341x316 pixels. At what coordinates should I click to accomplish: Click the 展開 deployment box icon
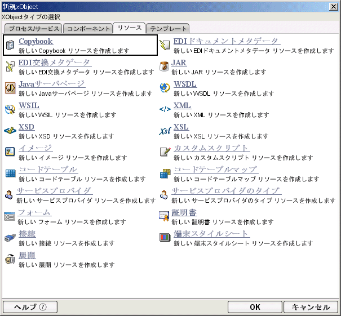10,259
